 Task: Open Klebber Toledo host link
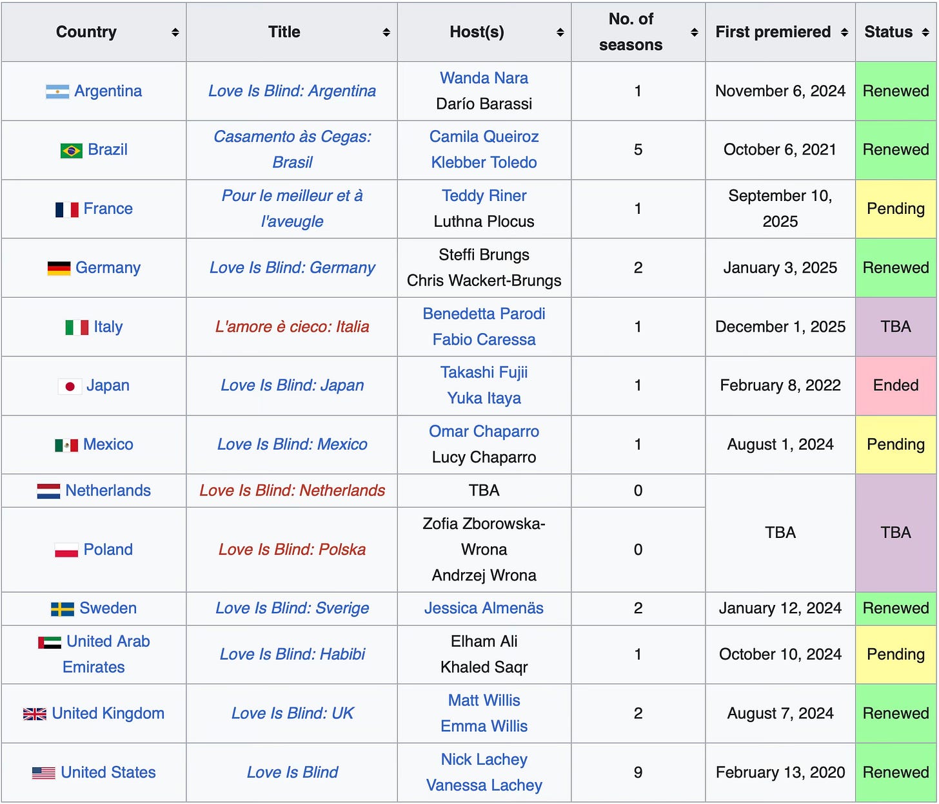pos(484,162)
